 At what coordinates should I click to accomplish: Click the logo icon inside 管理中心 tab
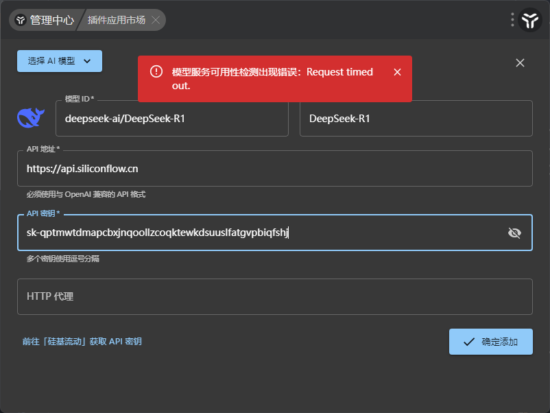coord(21,20)
